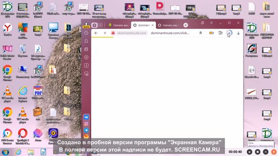The height and width of the screenshot is (156, 278).
Task: Open notifications bell in browser sidebar
Action: coord(86,41)
